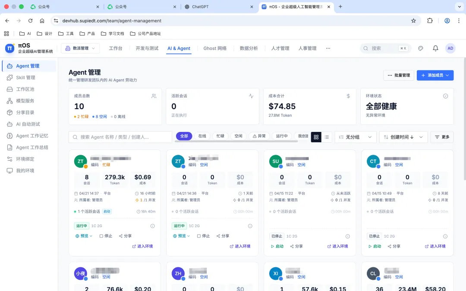Viewport: 466px width, 291px height.
Task: Click the 环境绑定 sidebar icon
Action: pos(10,159)
